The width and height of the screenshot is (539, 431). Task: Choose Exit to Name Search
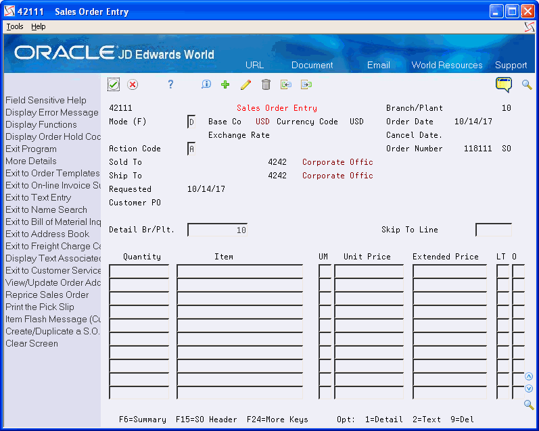[x=47, y=209]
